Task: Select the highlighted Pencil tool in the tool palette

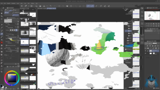Action: 2,34
